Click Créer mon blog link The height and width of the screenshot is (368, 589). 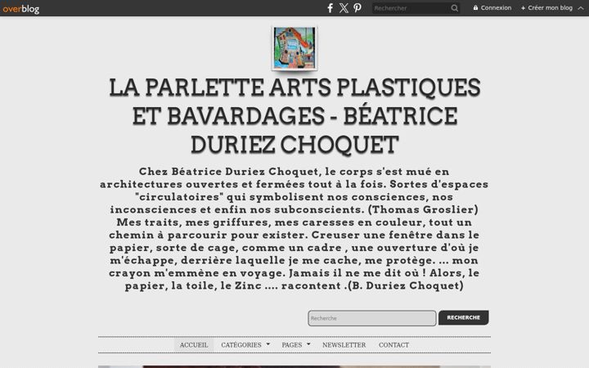(546, 8)
